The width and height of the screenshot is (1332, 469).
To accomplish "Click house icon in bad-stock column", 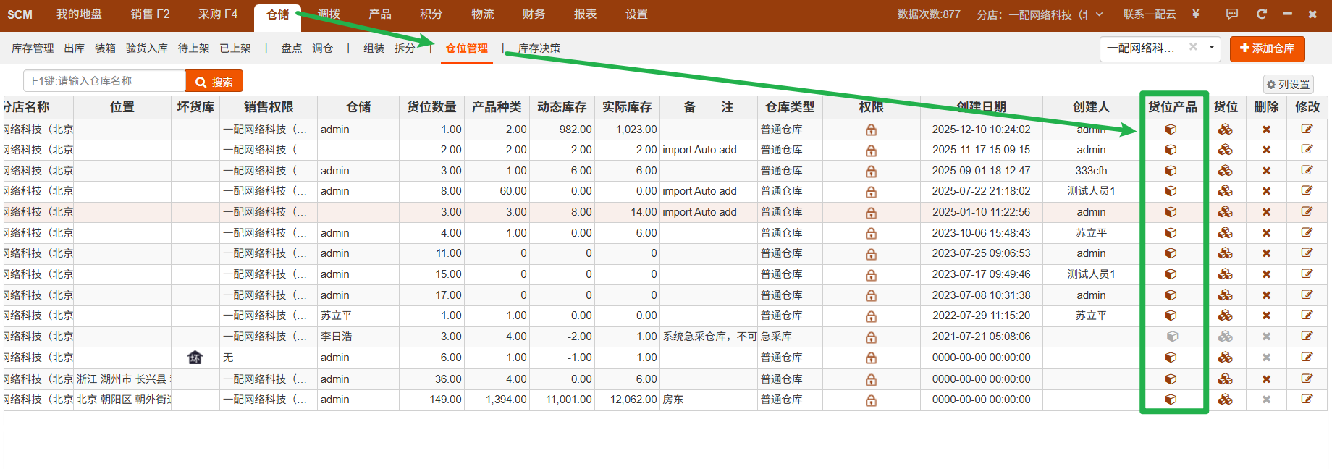I will pyautogui.click(x=195, y=358).
